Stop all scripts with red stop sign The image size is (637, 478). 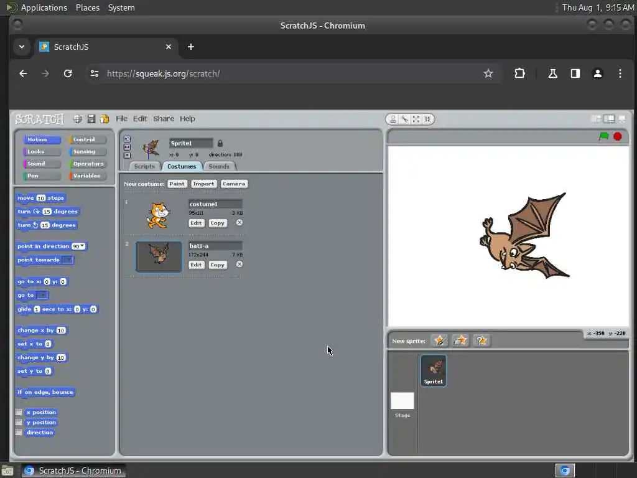coord(618,136)
